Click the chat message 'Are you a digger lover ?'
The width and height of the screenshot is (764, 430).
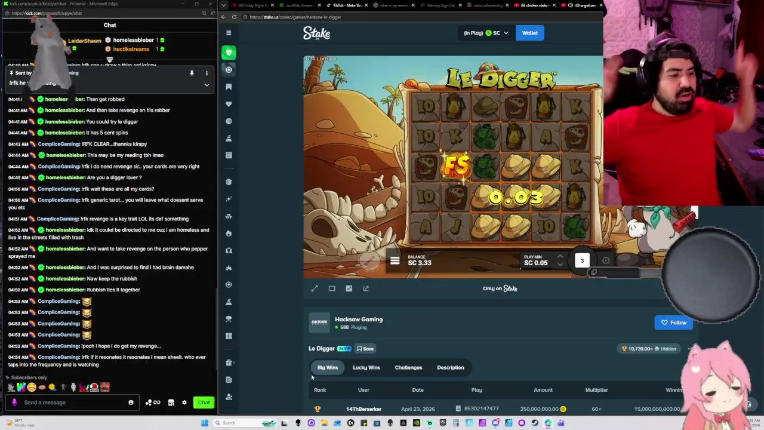(114, 177)
